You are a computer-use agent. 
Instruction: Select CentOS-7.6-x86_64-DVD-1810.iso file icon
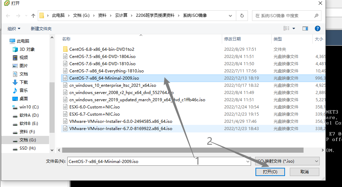(65, 63)
